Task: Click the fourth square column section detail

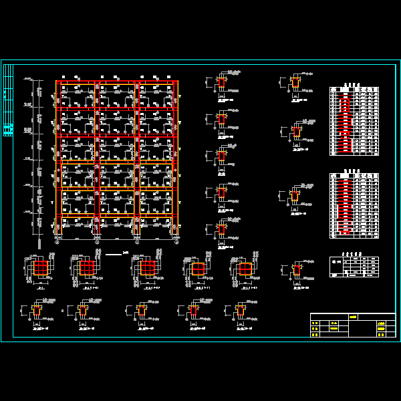Action: tap(198, 269)
